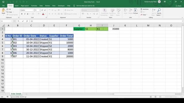The height and width of the screenshot is (103, 184).
Task: Open Find & Select magnifier menu
Action: [159, 12]
